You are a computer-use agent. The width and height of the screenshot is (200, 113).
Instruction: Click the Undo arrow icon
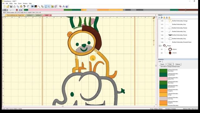click(24, 6)
